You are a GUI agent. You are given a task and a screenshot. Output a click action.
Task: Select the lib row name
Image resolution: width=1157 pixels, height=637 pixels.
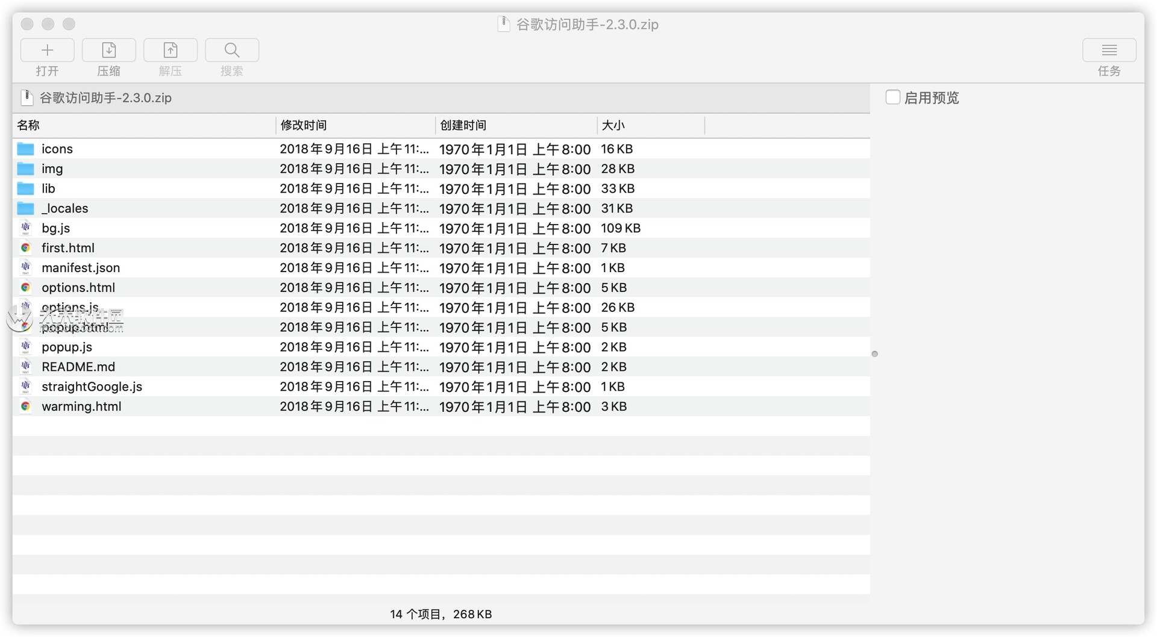click(48, 188)
